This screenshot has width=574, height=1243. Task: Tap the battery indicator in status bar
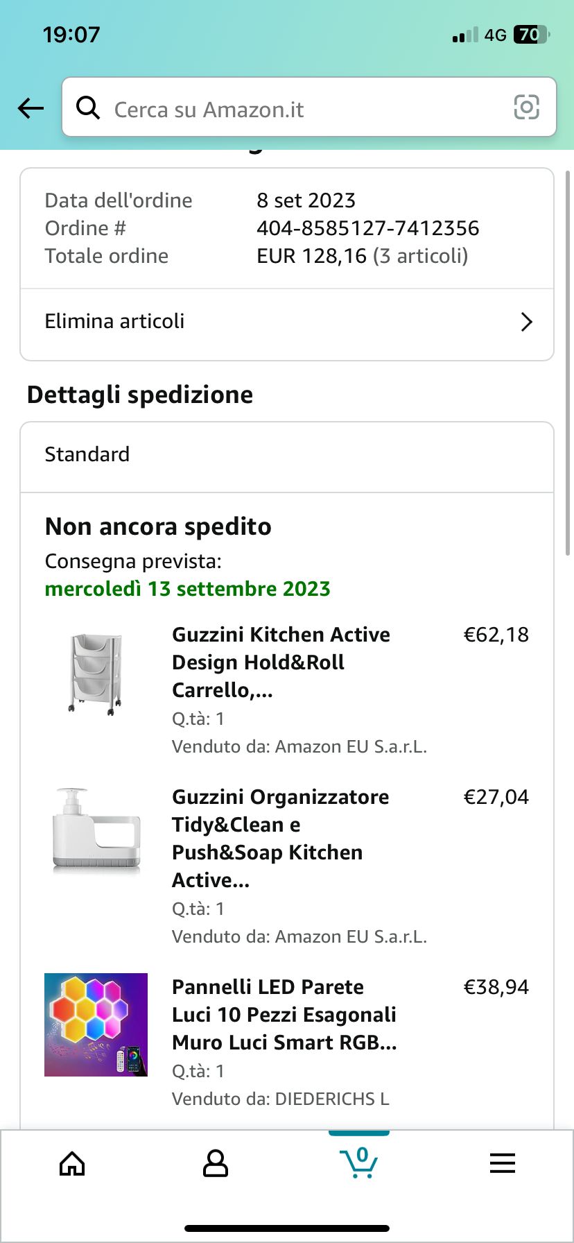tap(531, 35)
